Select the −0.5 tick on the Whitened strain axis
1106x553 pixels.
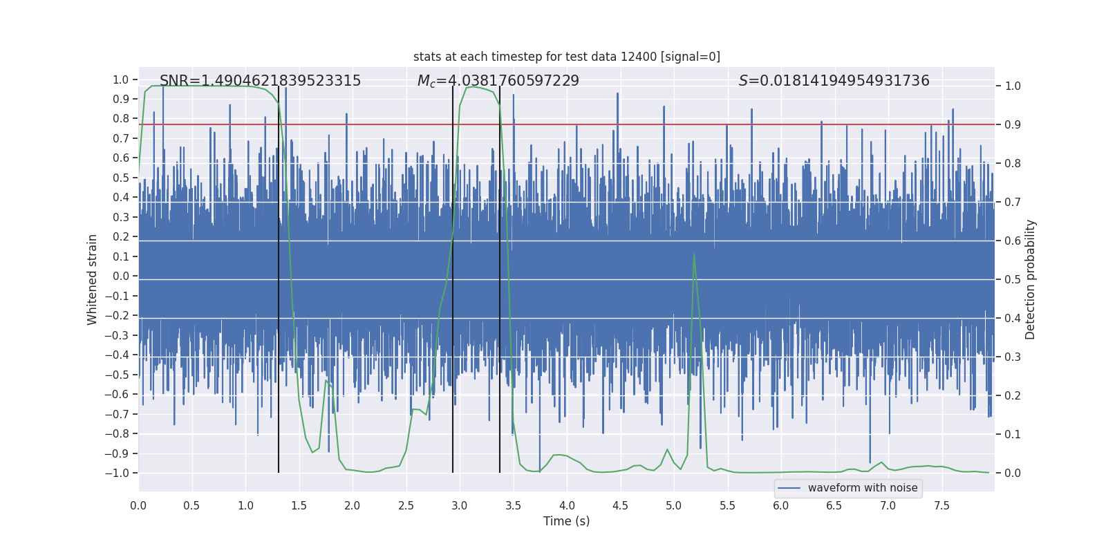[x=117, y=375]
